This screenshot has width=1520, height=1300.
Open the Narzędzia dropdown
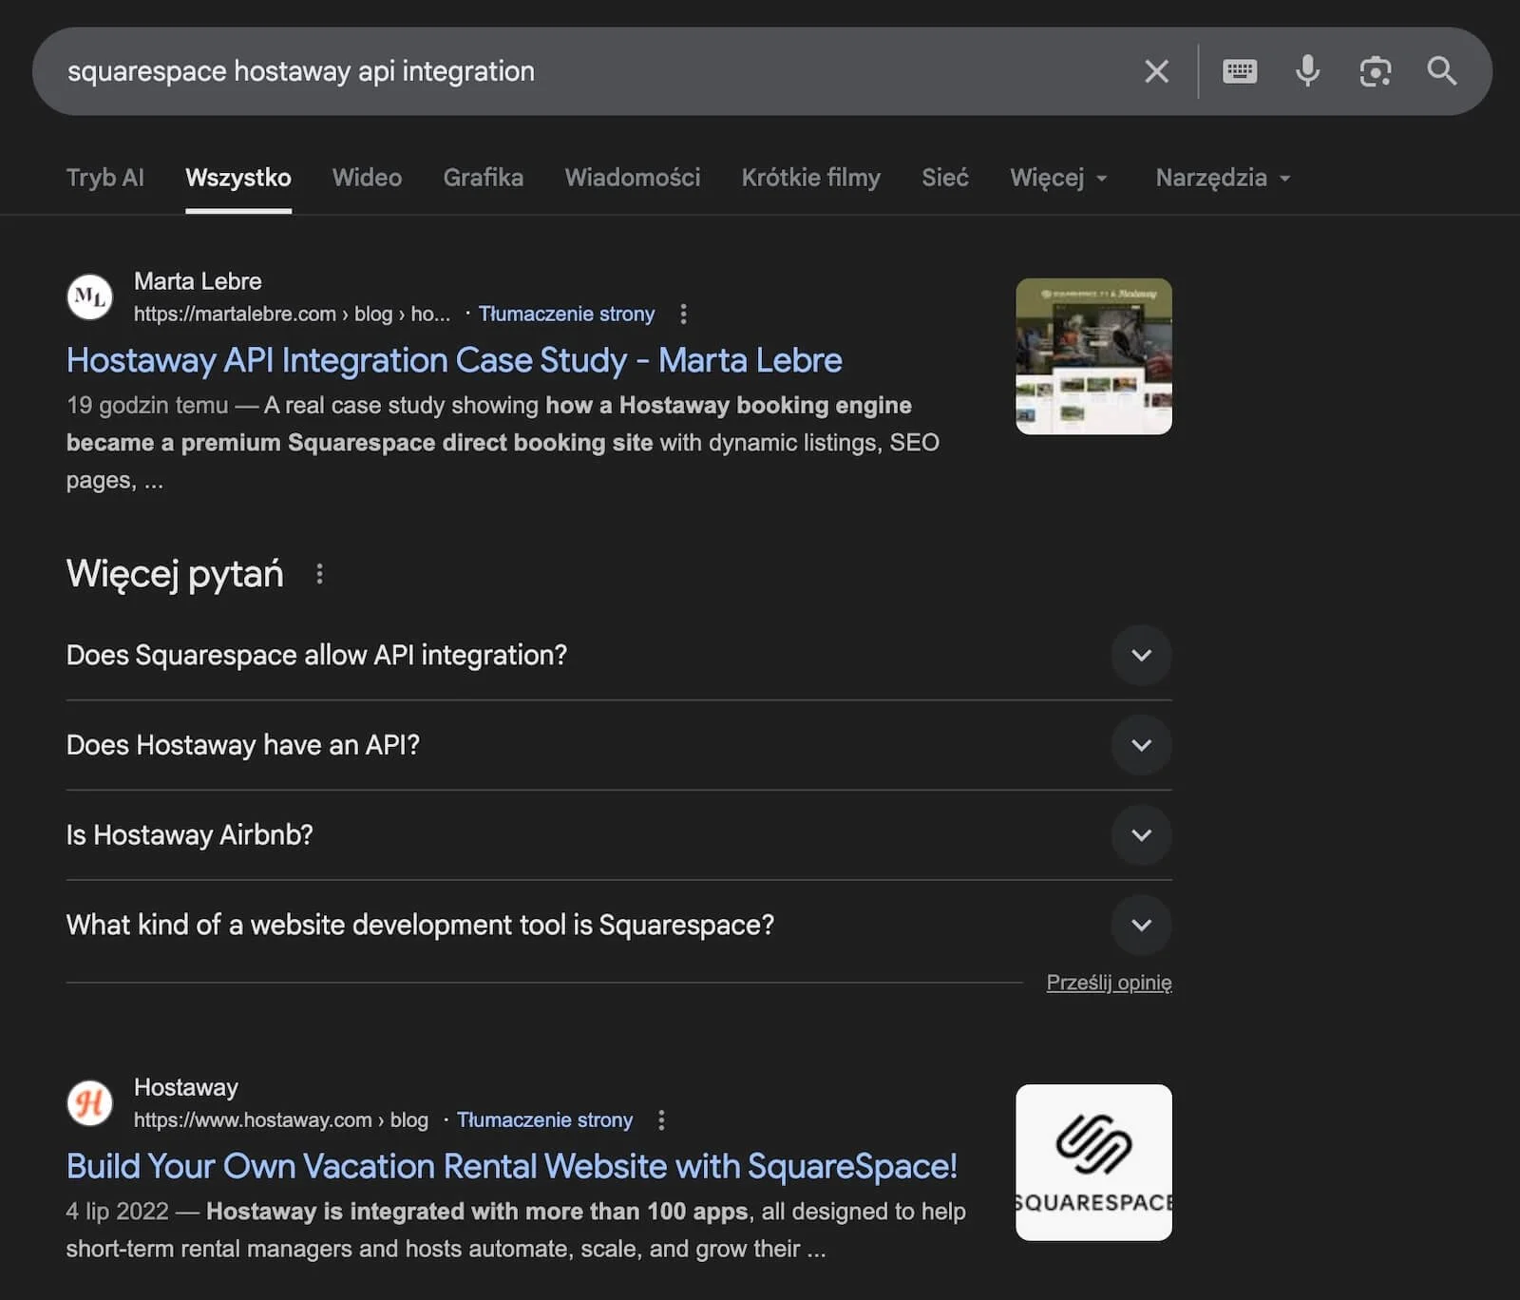tap(1224, 178)
